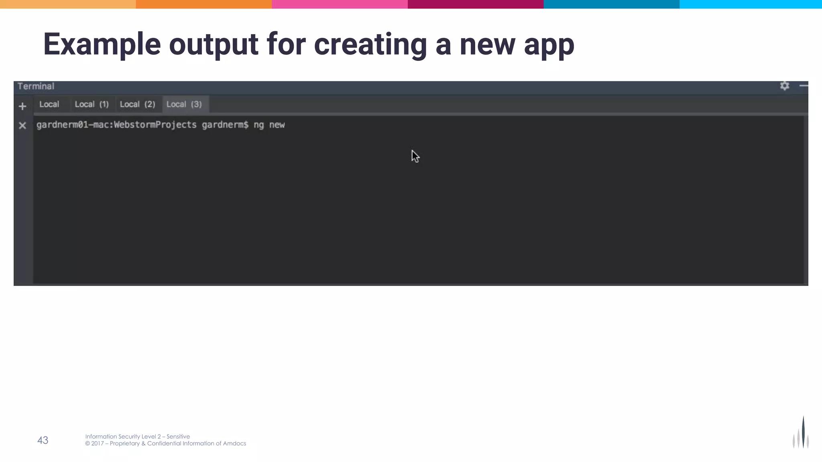Select the Local (2) terminal tab

tap(137, 104)
